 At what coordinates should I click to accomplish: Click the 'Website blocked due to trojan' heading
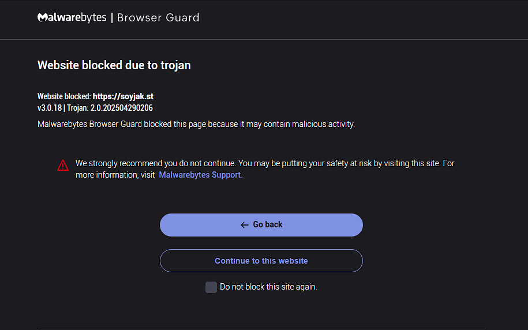(114, 65)
